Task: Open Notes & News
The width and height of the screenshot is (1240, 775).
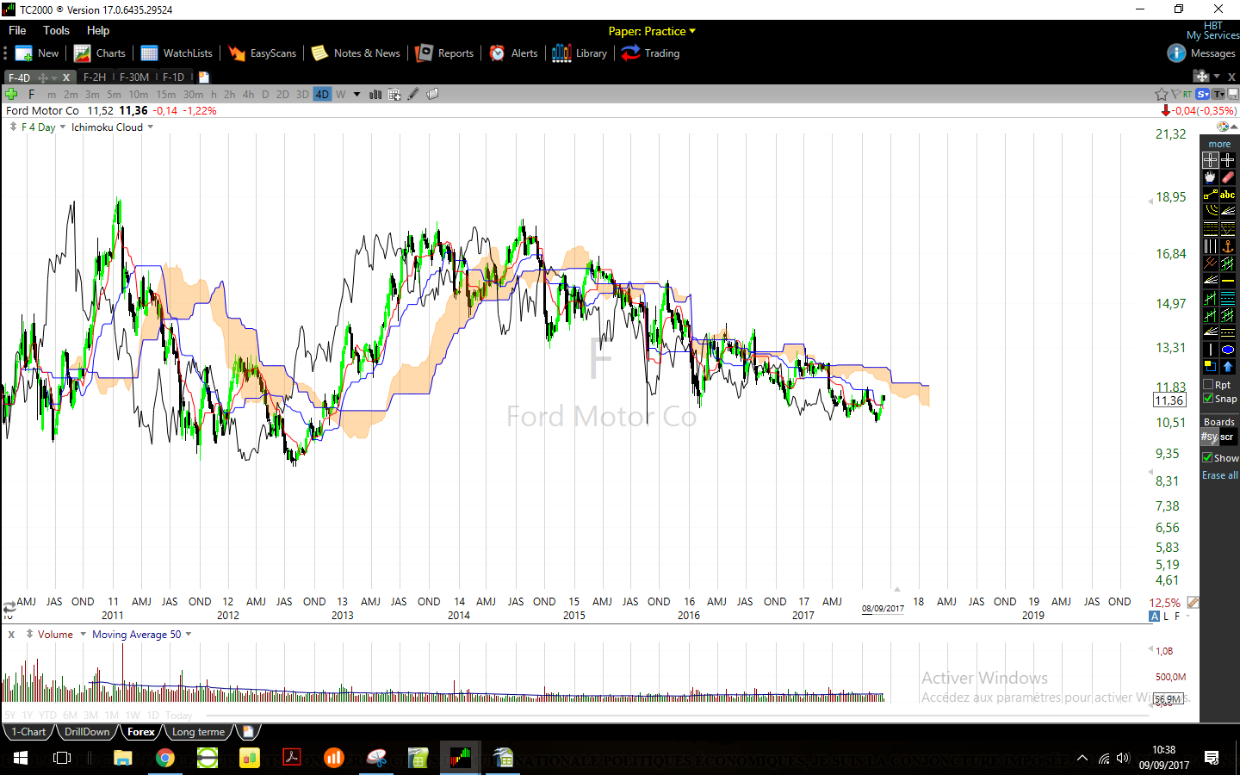Action: coord(356,53)
